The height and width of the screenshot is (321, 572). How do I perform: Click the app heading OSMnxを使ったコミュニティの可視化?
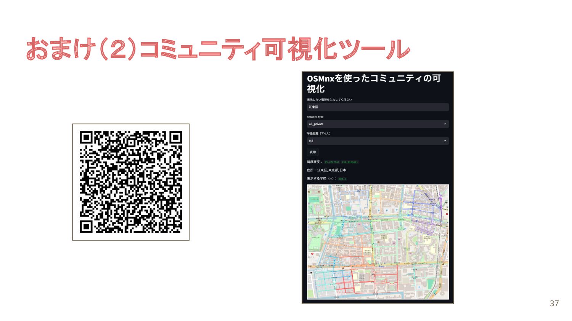(374, 83)
